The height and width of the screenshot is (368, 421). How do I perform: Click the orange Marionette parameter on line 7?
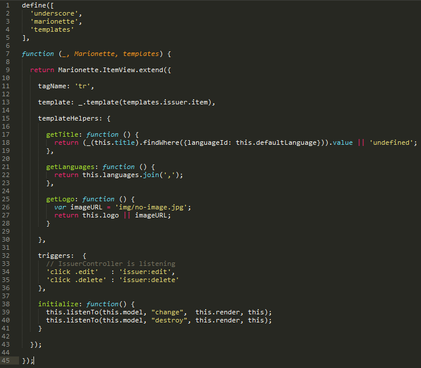pos(95,54)
